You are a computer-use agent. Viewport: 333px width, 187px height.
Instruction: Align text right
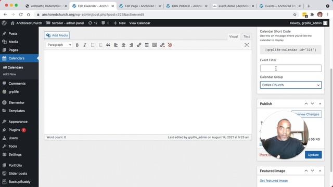[x=131, y=45]
